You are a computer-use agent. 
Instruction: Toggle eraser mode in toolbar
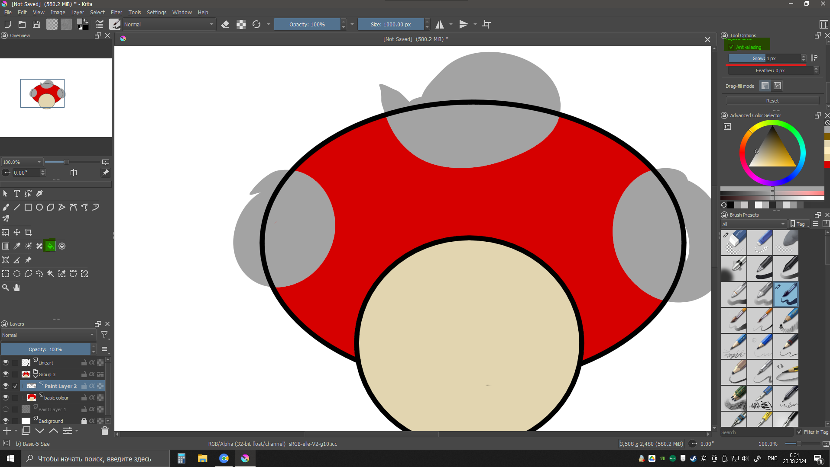click(225, 24)
